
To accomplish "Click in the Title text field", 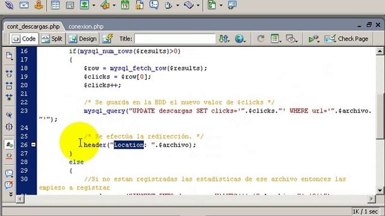I will pos(175,38).
